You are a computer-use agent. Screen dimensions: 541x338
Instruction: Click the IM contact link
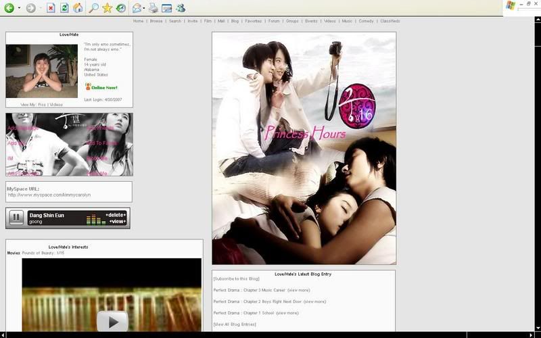[x=10, y=158]
